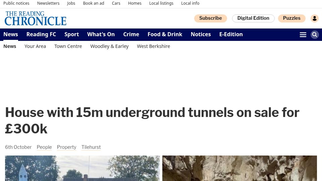
Task: Open the Local listings link
Action: pyautogui.click(x=161, y=3)
